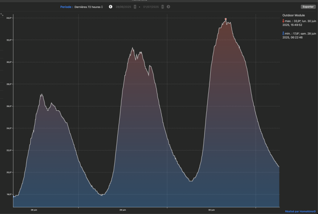Click the end date field 01/07/2025

[x=151, y=7]
